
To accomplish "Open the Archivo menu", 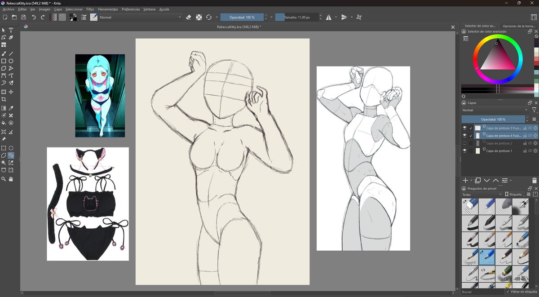I will tap(9, 9).
